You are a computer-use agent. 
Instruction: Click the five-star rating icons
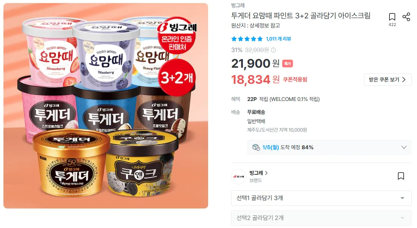point(247,39)
